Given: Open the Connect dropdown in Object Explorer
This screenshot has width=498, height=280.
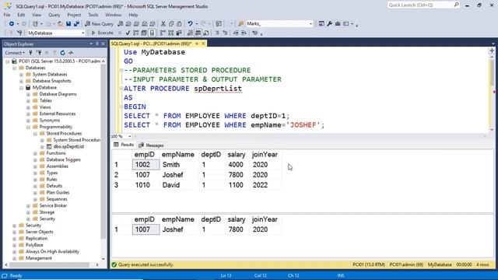Looking at the screenshot, I should pyautogui.click(x=15, y=53).
